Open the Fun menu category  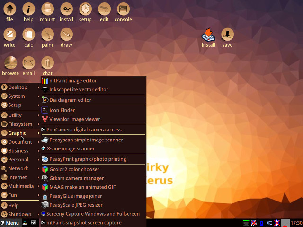[20, 195]
